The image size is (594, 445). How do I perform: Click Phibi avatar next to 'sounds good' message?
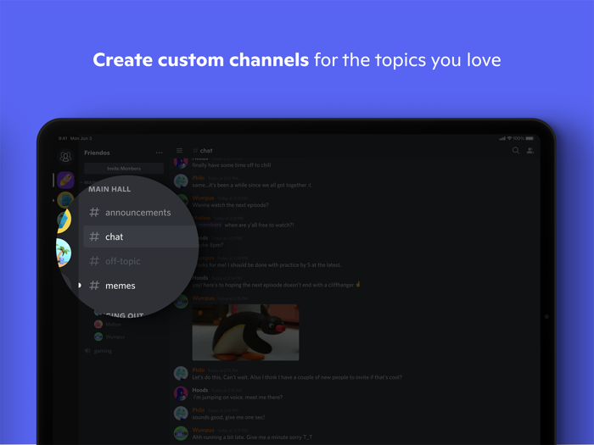click(x=181, y=414)
